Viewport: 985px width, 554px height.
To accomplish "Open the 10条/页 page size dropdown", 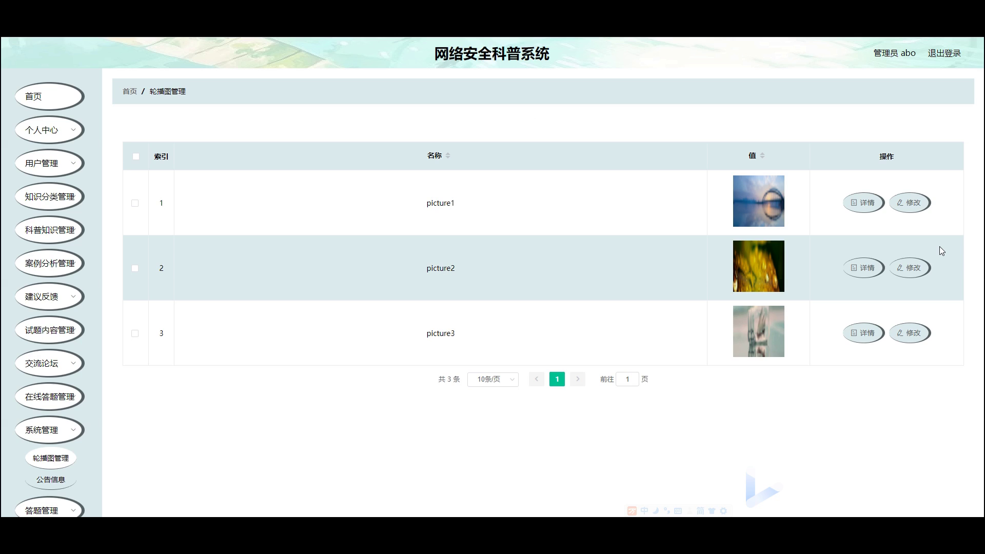I will [493, 379].
